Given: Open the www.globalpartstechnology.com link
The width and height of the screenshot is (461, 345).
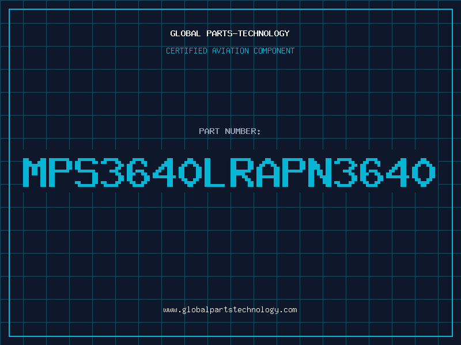Looking at the screenshot, I should (x=230, y=310).
